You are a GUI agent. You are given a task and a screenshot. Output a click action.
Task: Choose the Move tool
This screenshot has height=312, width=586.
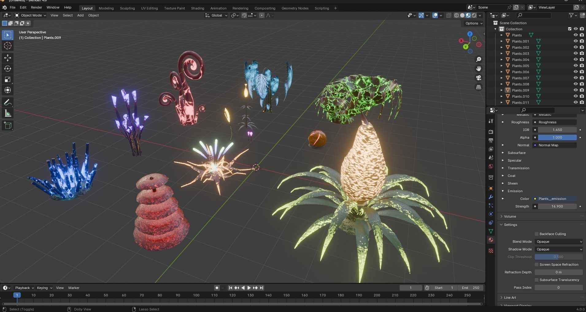(x=8, y=58)
